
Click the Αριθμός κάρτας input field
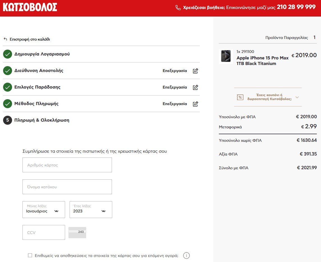pyautogui.click(x=67, y=165)
